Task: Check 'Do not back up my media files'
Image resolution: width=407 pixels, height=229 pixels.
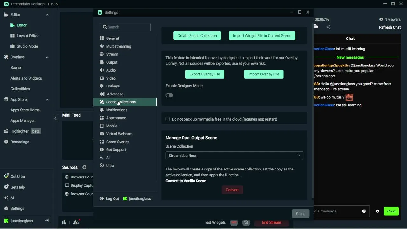Action: 168,119
